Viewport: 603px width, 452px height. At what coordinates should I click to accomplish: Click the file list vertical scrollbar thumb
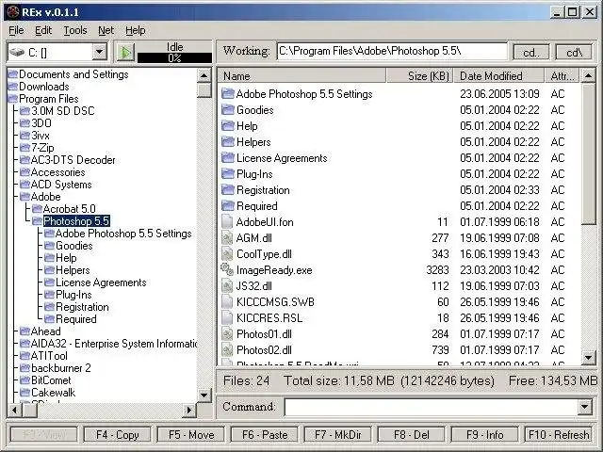point(588,153)
